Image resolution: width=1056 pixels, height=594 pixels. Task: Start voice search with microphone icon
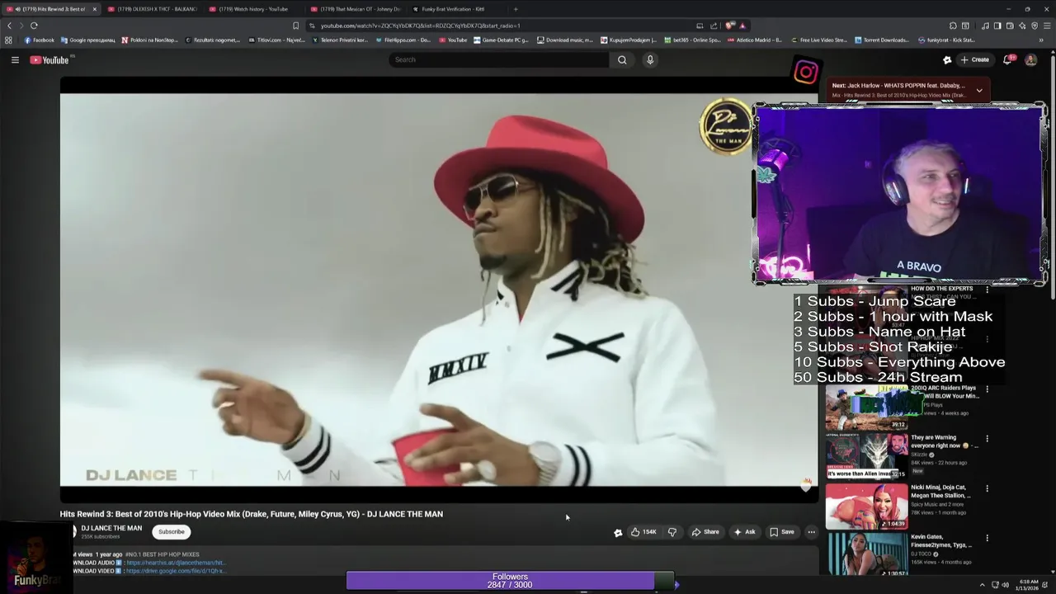pyautogui.click(x=650, y=59)
